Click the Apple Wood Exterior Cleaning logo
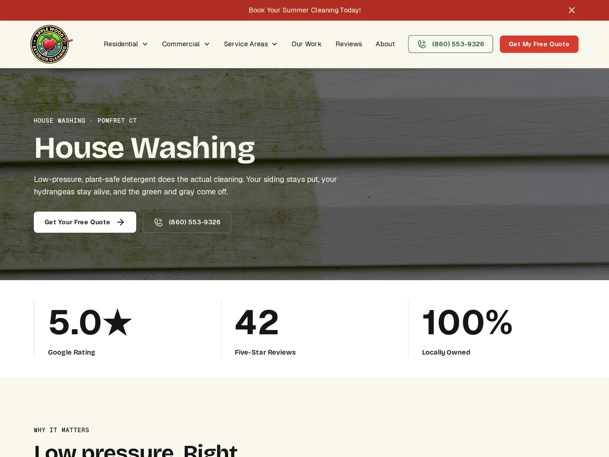The image size is (609, 457). (x=51, y=44)
